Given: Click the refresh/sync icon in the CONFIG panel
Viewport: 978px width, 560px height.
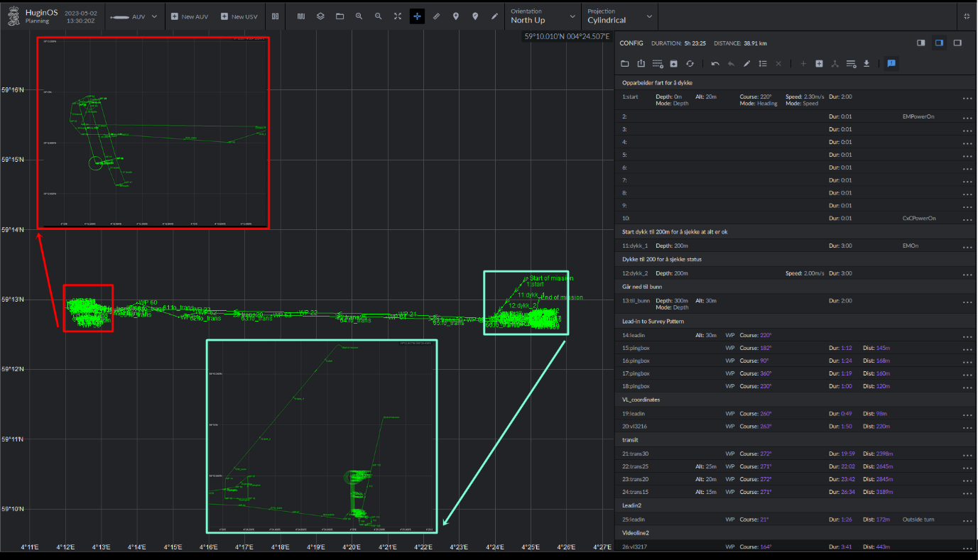Looking at the screenshot, I should coord(690,63).
